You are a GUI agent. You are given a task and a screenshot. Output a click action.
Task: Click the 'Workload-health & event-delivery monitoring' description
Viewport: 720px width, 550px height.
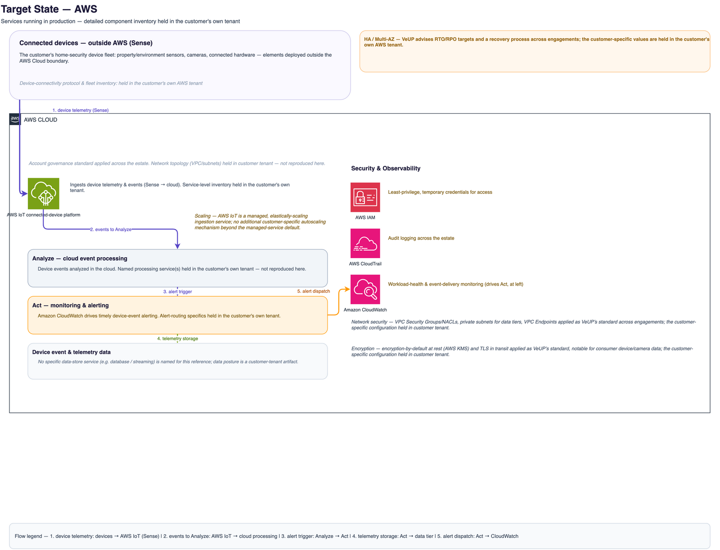(x=455, y=284)
